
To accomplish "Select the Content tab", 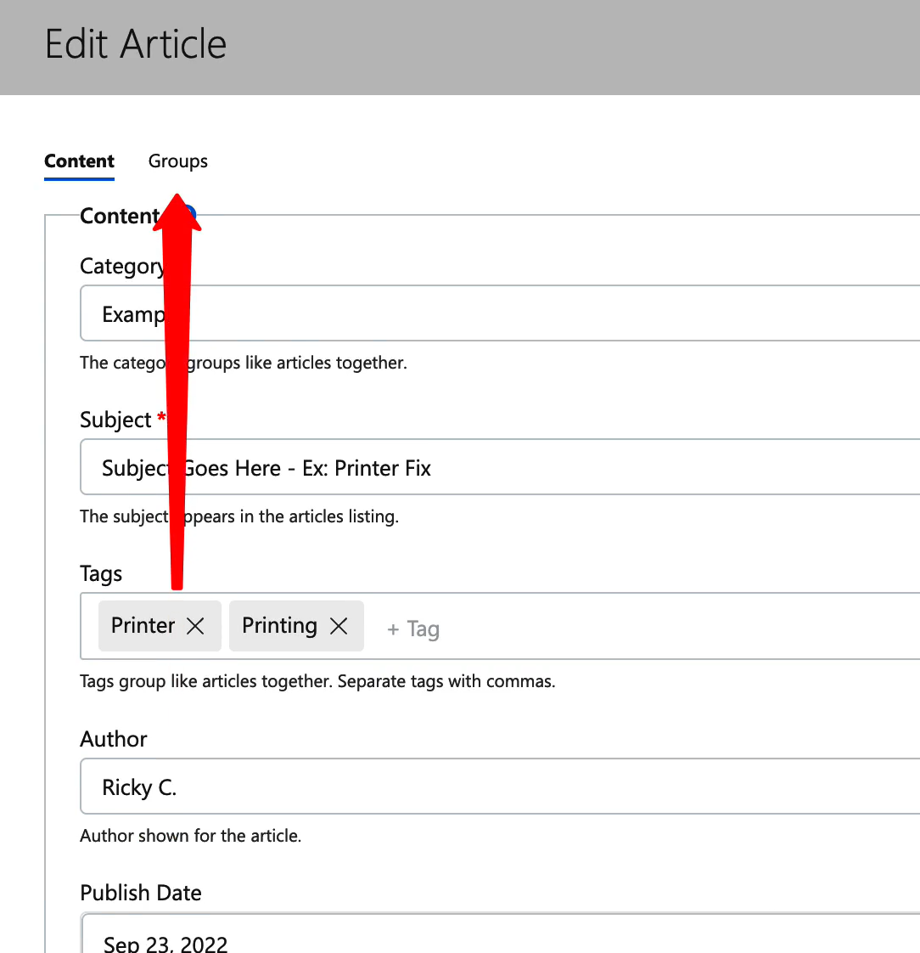I will click(x=79, y=161).
